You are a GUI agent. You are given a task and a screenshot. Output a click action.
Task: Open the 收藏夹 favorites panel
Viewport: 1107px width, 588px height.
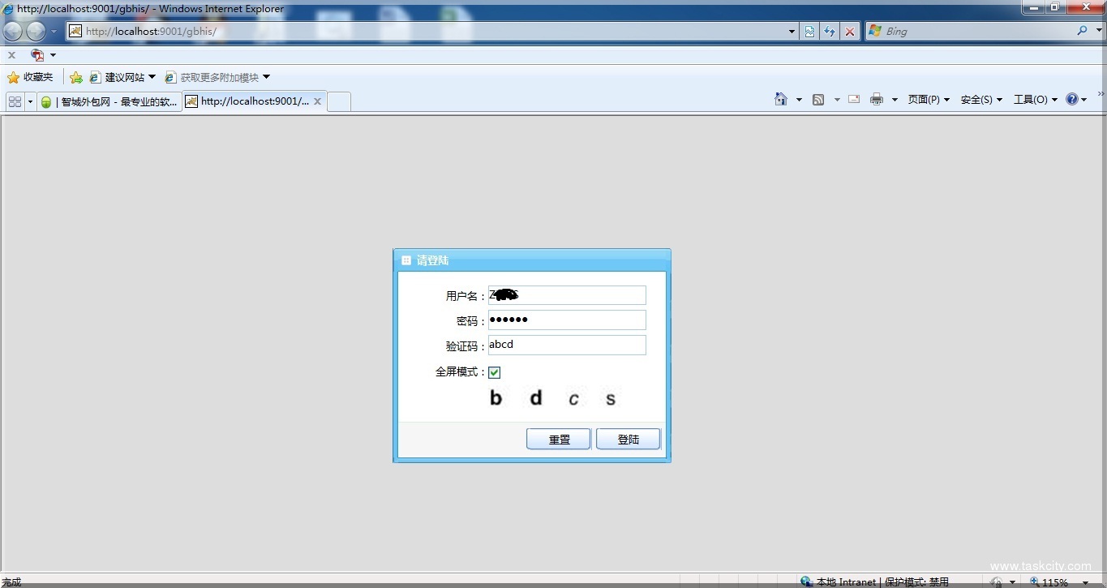30,77
